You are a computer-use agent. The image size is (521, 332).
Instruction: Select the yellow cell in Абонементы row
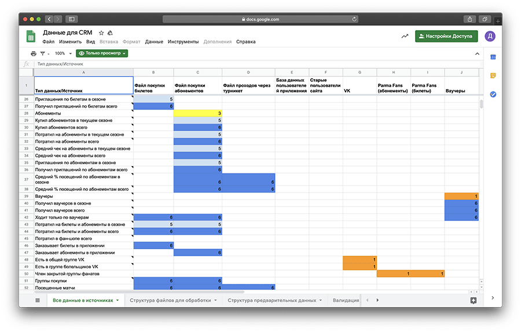pyautogui.click(x=198, y=113)
